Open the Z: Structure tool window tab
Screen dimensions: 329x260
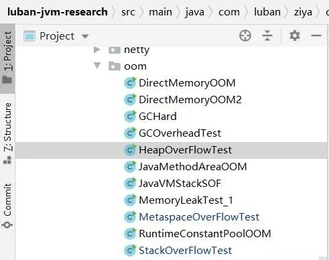[x=7, y=133]
